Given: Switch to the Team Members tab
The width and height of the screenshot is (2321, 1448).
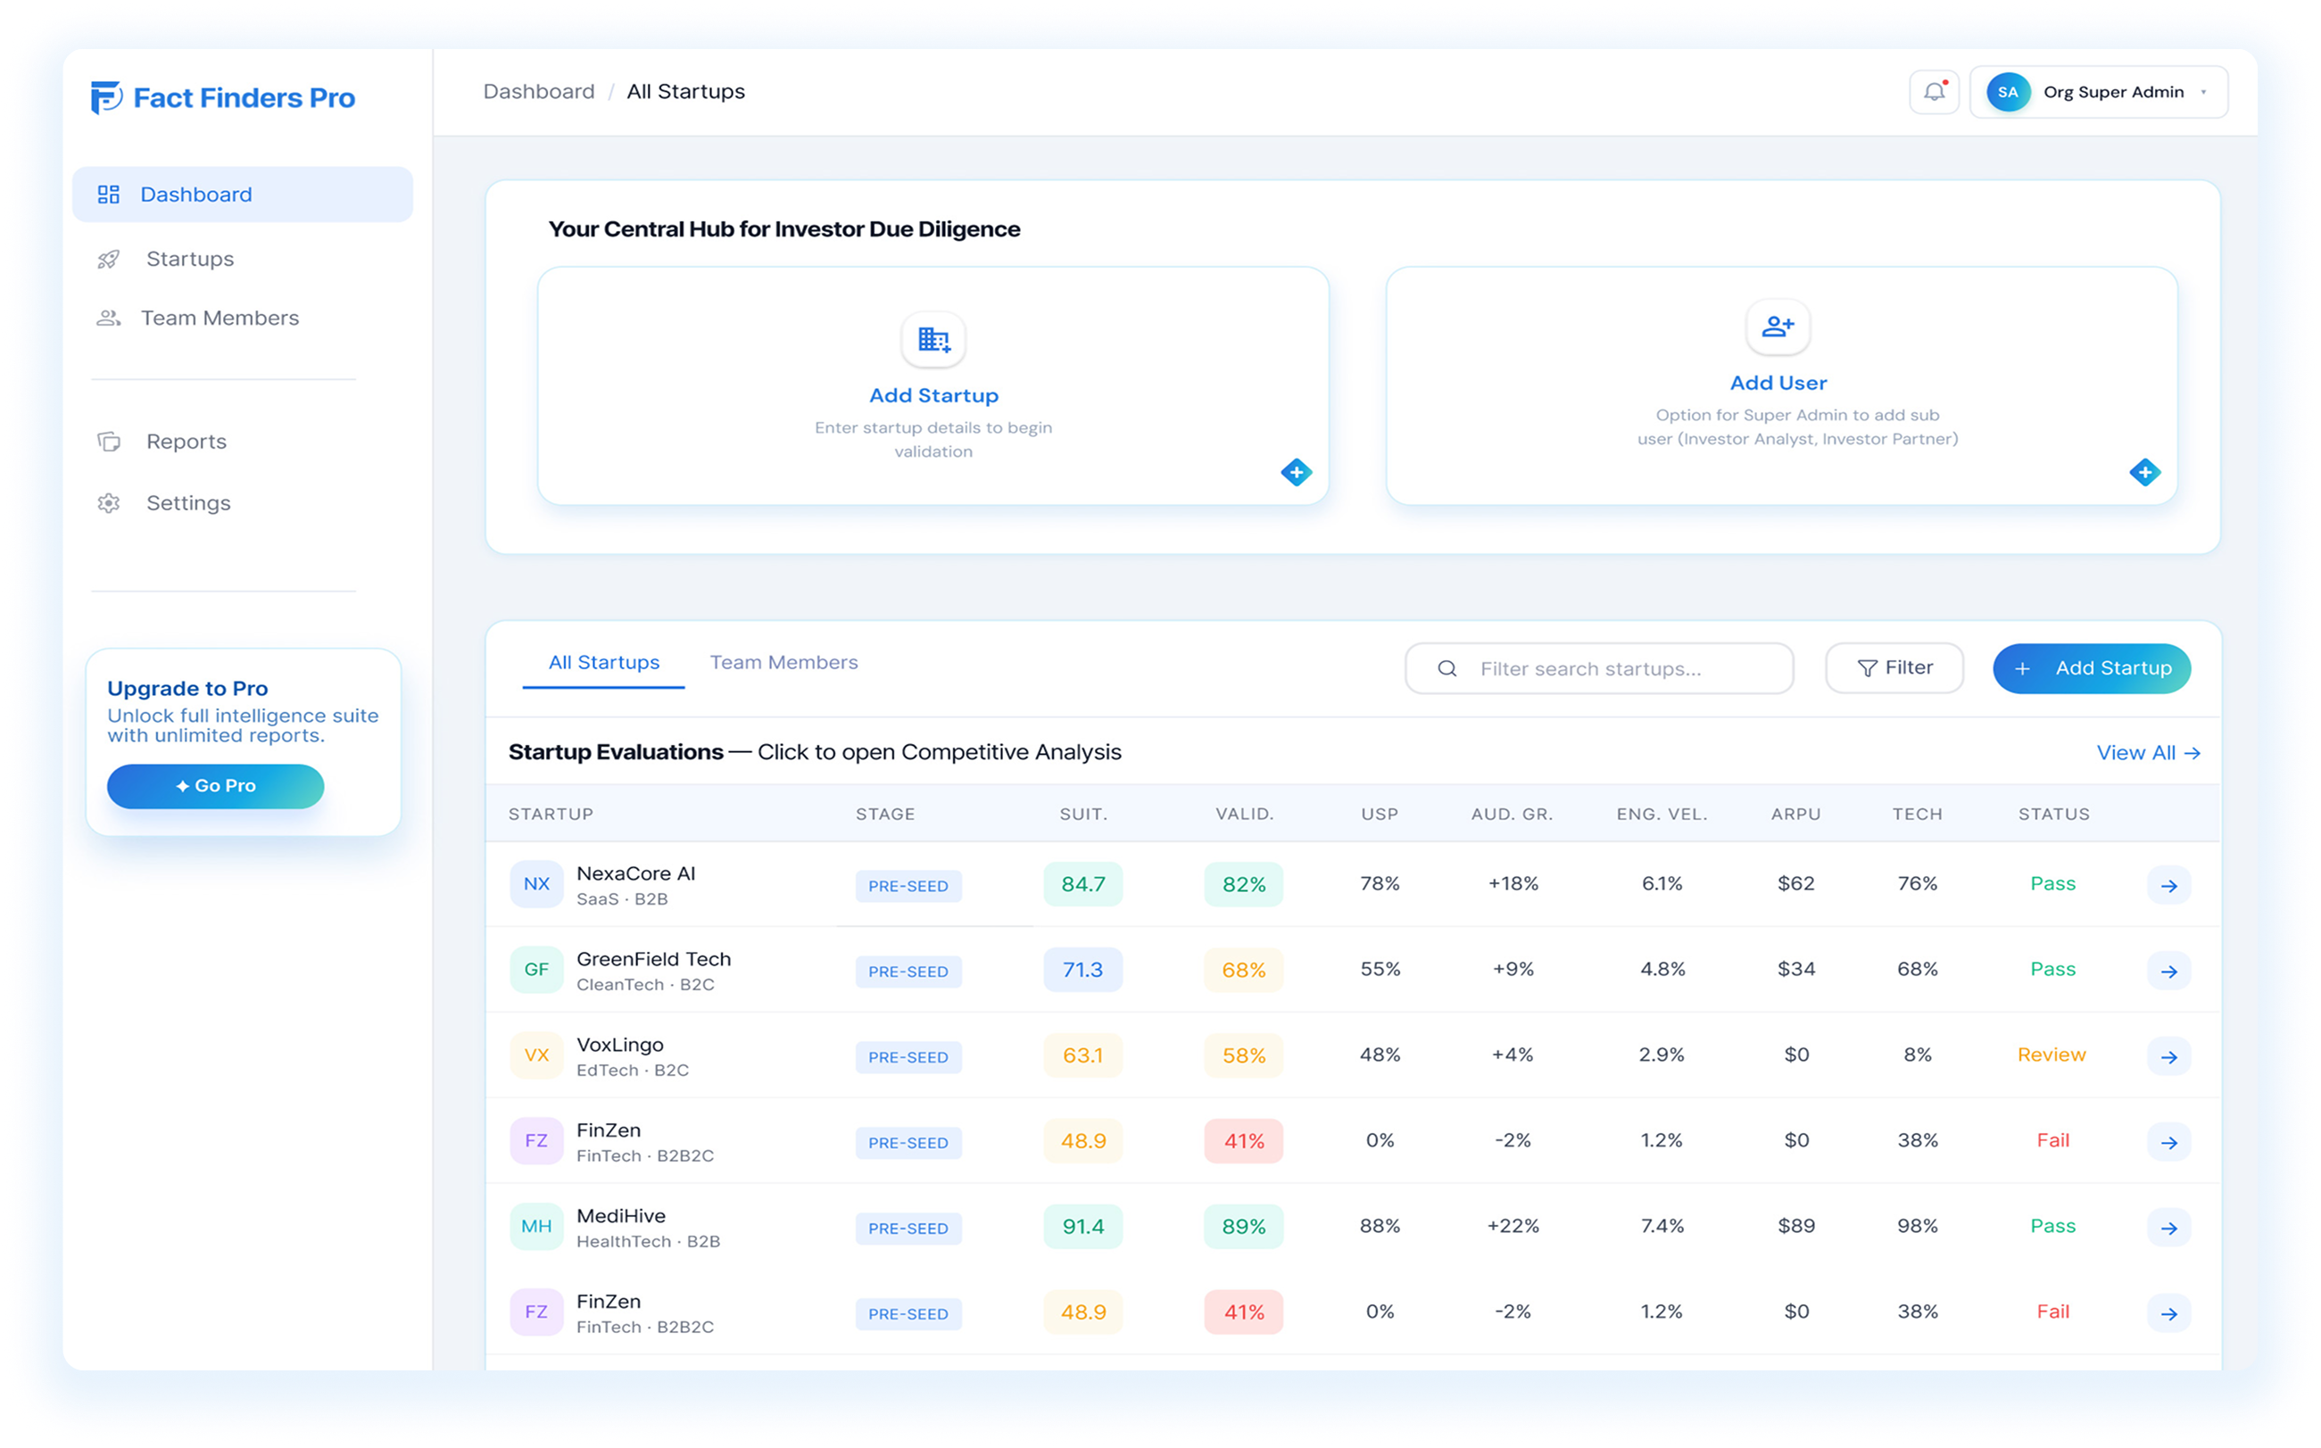Looking at the screenshot, I should point(783,663).
